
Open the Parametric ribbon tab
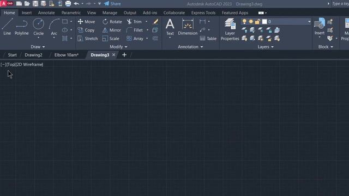(x=71, y=13)
